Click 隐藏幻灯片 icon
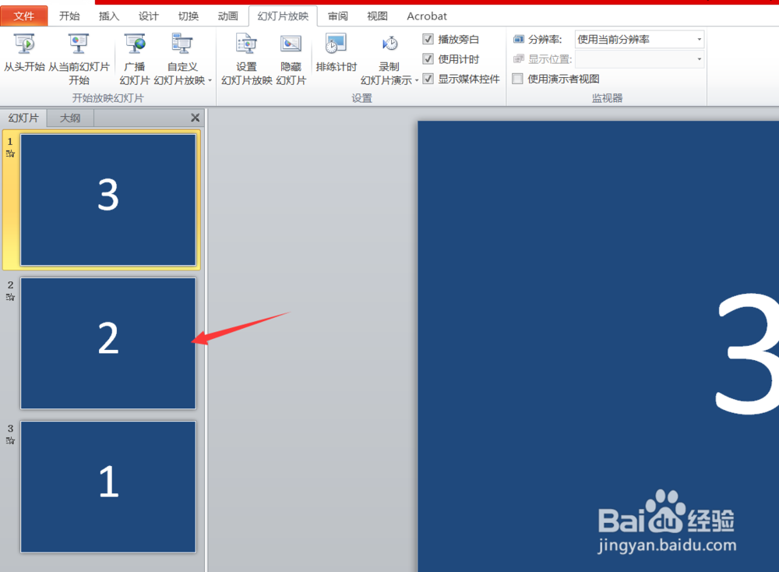 pos(291,44)
